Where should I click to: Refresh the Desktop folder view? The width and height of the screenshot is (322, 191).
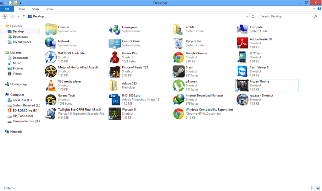(x=253, y=16)
